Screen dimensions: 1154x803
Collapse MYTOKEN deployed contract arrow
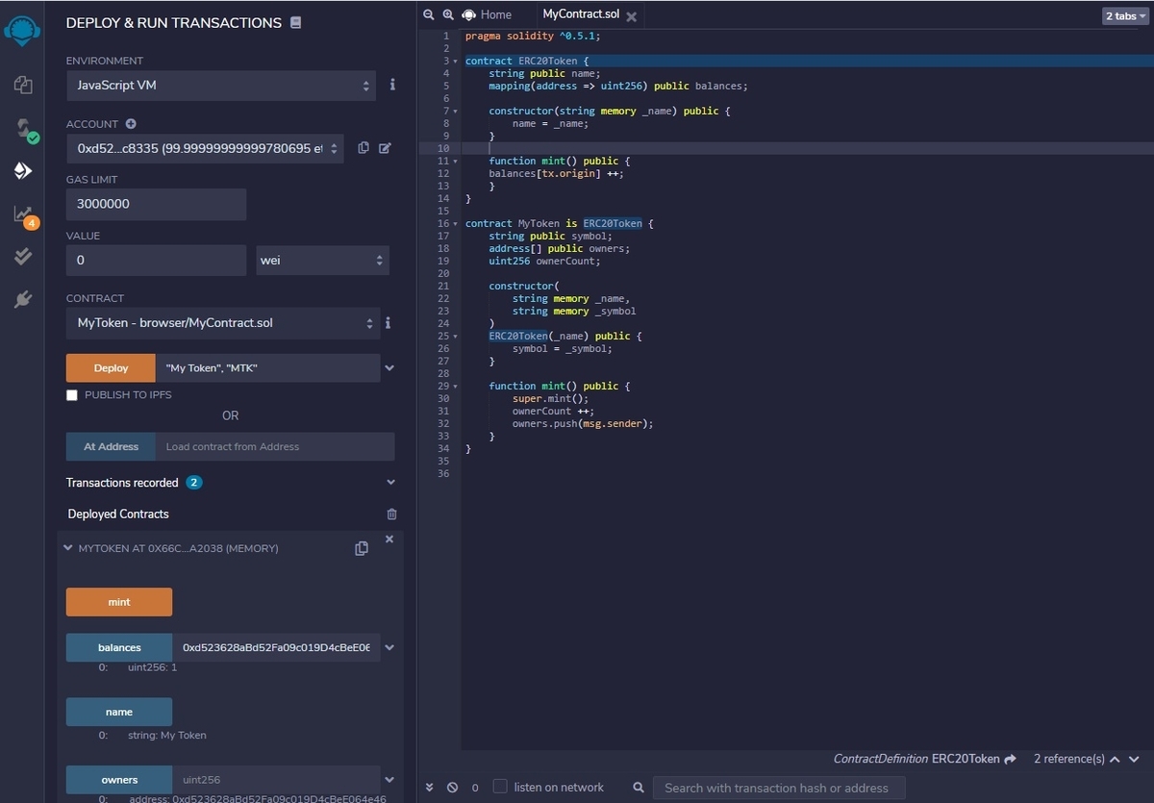point(68,548)
